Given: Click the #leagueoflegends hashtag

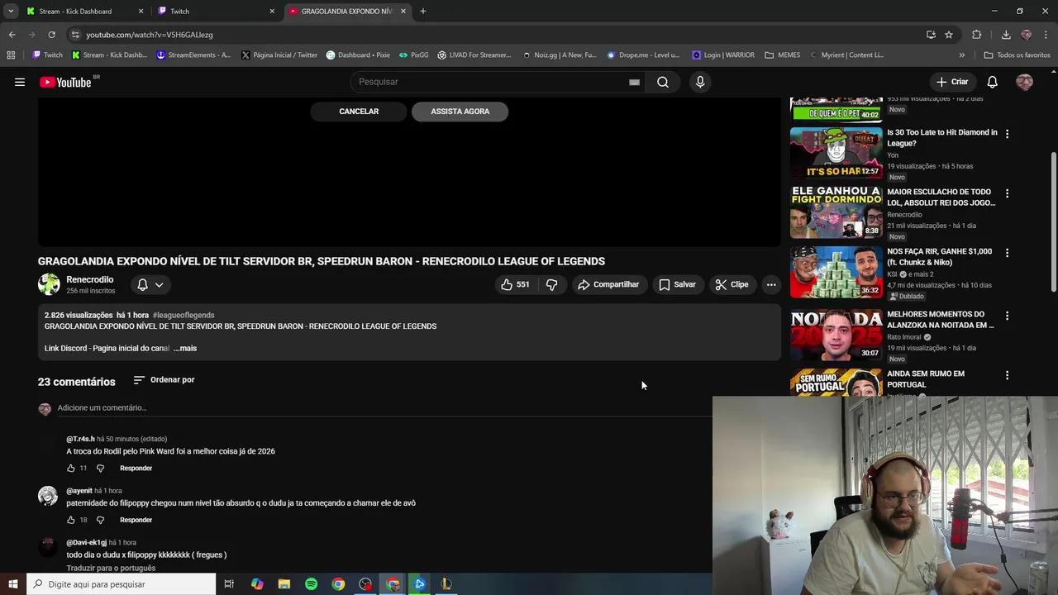Looking at the screenshot, I should [x=183, y=315].
